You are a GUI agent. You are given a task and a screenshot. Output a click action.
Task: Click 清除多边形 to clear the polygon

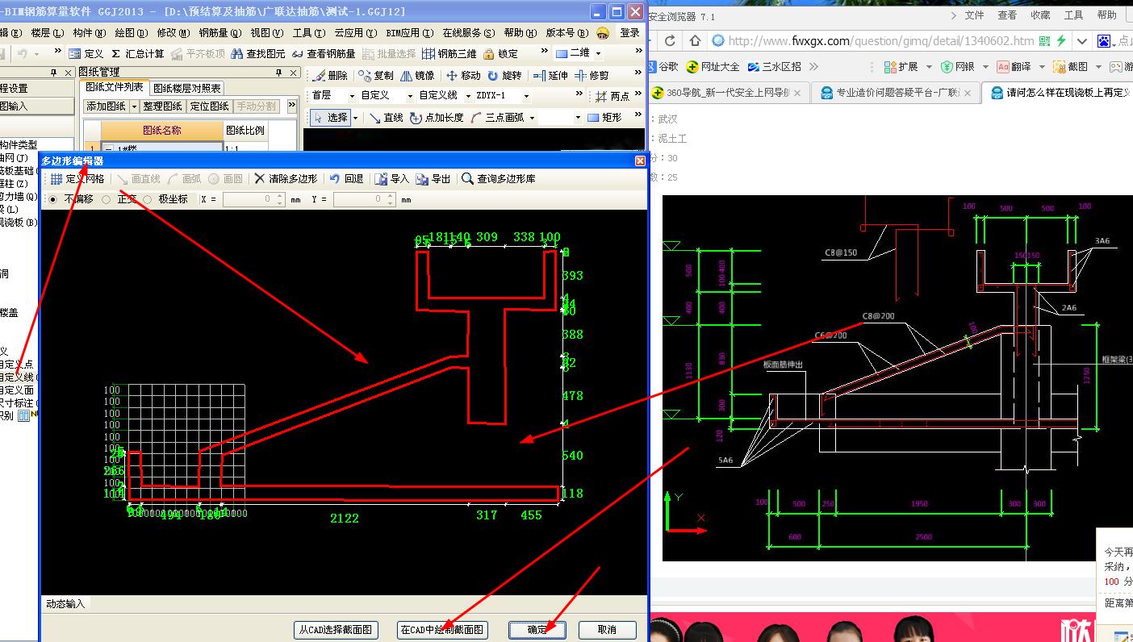point(285,179)
